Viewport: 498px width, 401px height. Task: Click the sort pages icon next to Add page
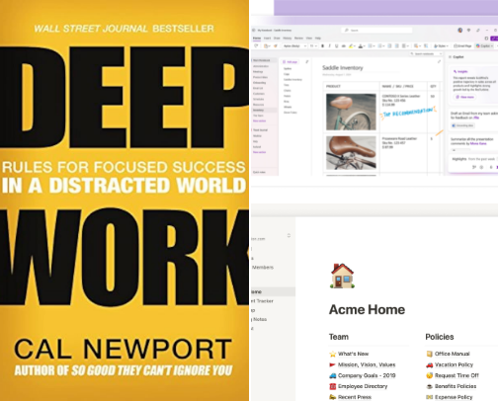307,61
